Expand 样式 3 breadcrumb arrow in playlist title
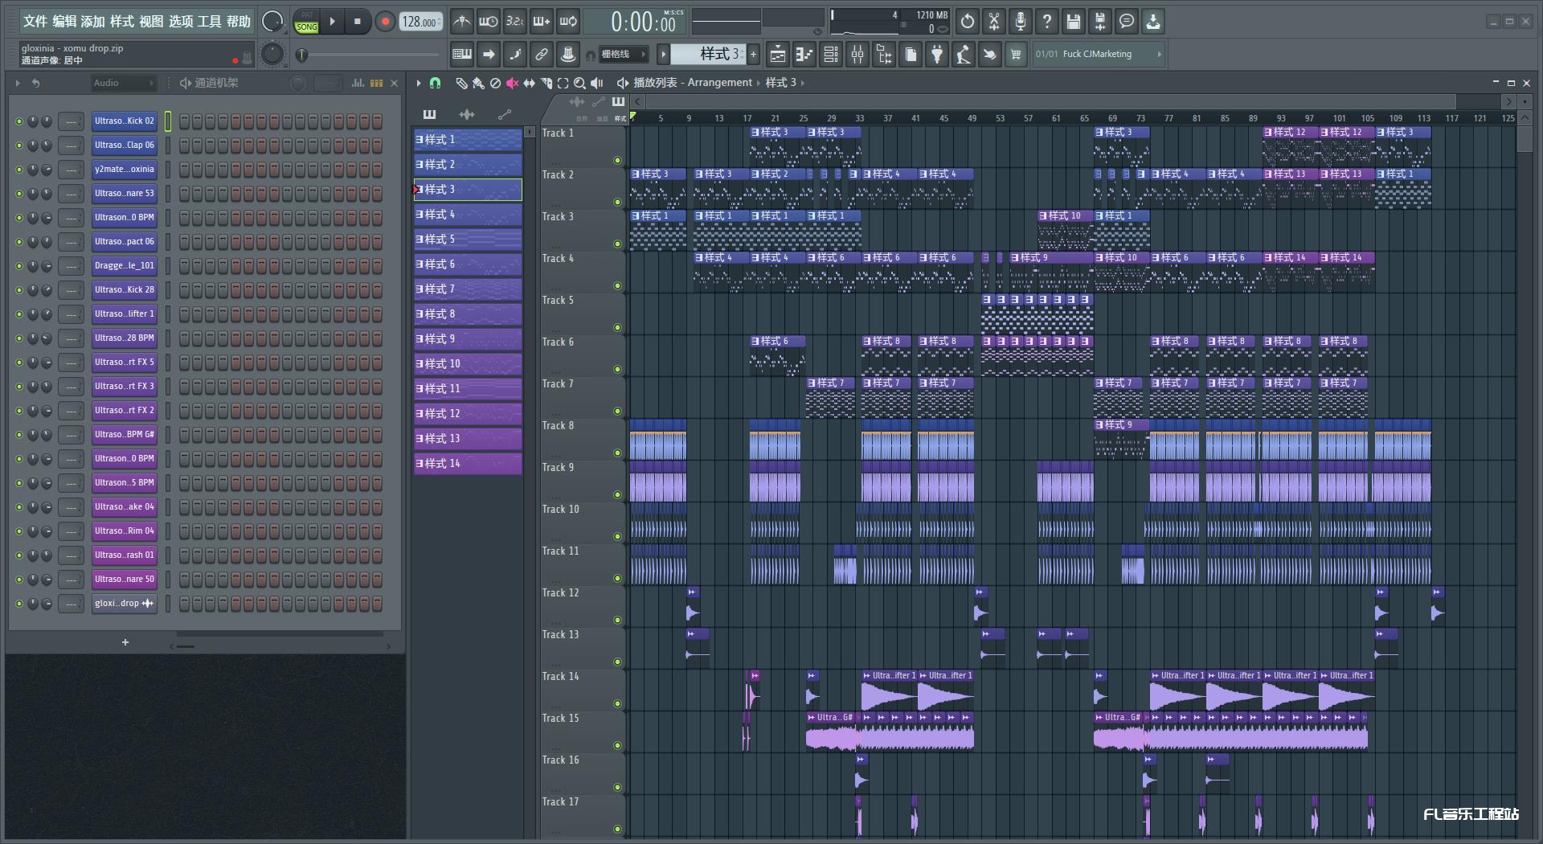 pyautogui.click(x=802, y=83)
